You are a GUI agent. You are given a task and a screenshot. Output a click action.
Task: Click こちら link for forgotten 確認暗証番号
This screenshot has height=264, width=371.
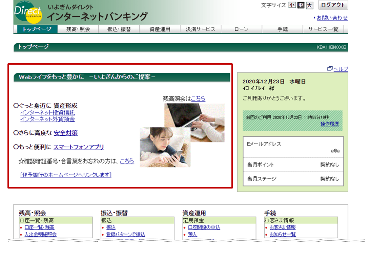(127, 161)
